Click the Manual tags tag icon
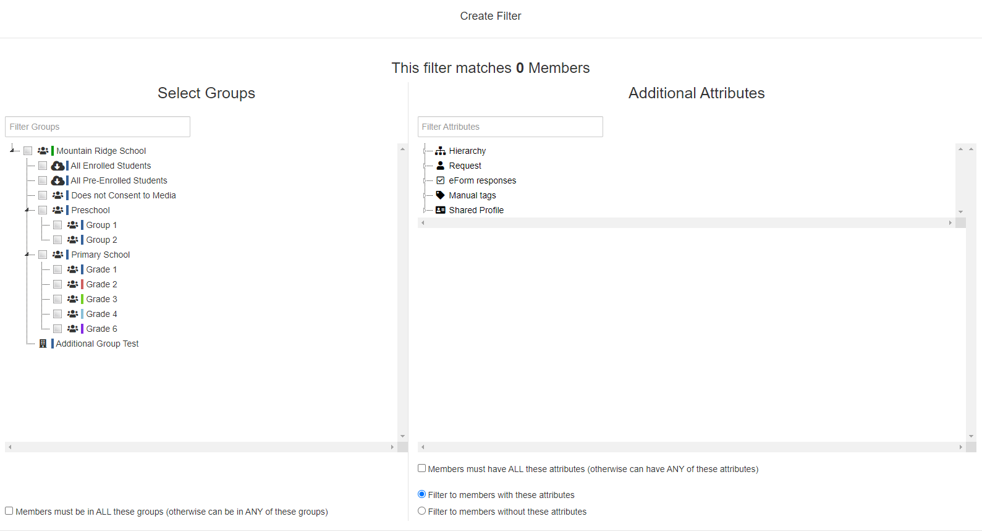 pos(440,195)
